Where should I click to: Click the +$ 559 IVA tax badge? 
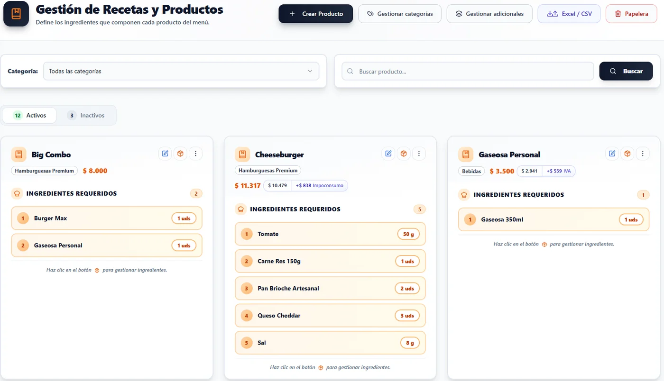pyautogui.click(x=559, y=171)
